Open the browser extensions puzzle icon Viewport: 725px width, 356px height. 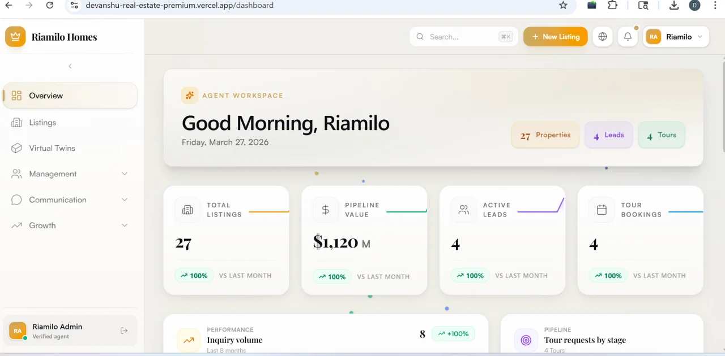[x=613, y=5]
